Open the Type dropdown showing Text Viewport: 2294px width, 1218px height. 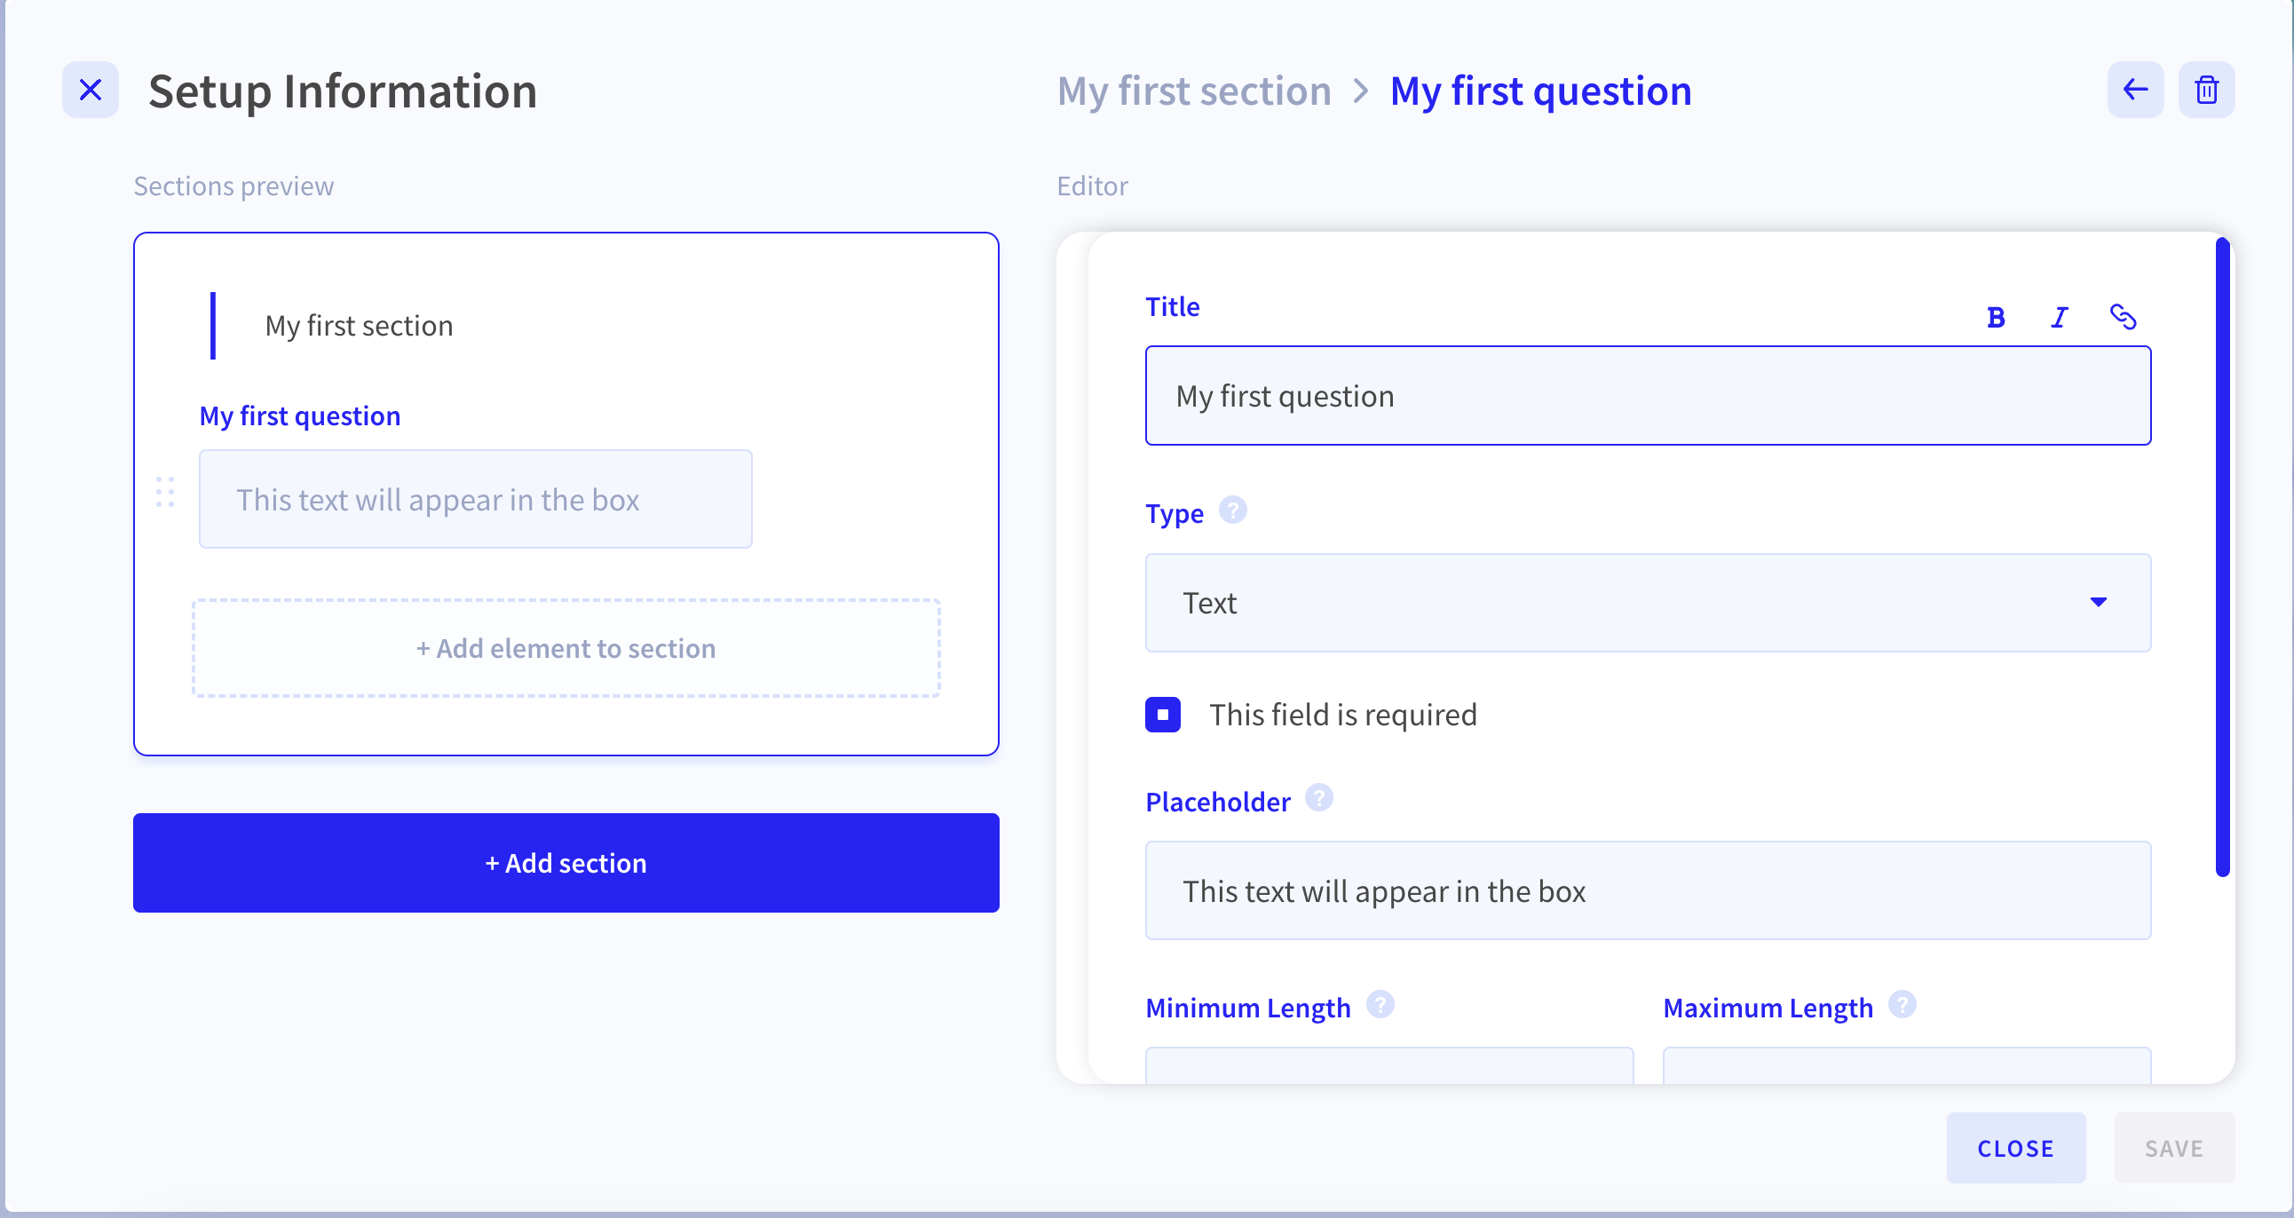coord(1648,603)
